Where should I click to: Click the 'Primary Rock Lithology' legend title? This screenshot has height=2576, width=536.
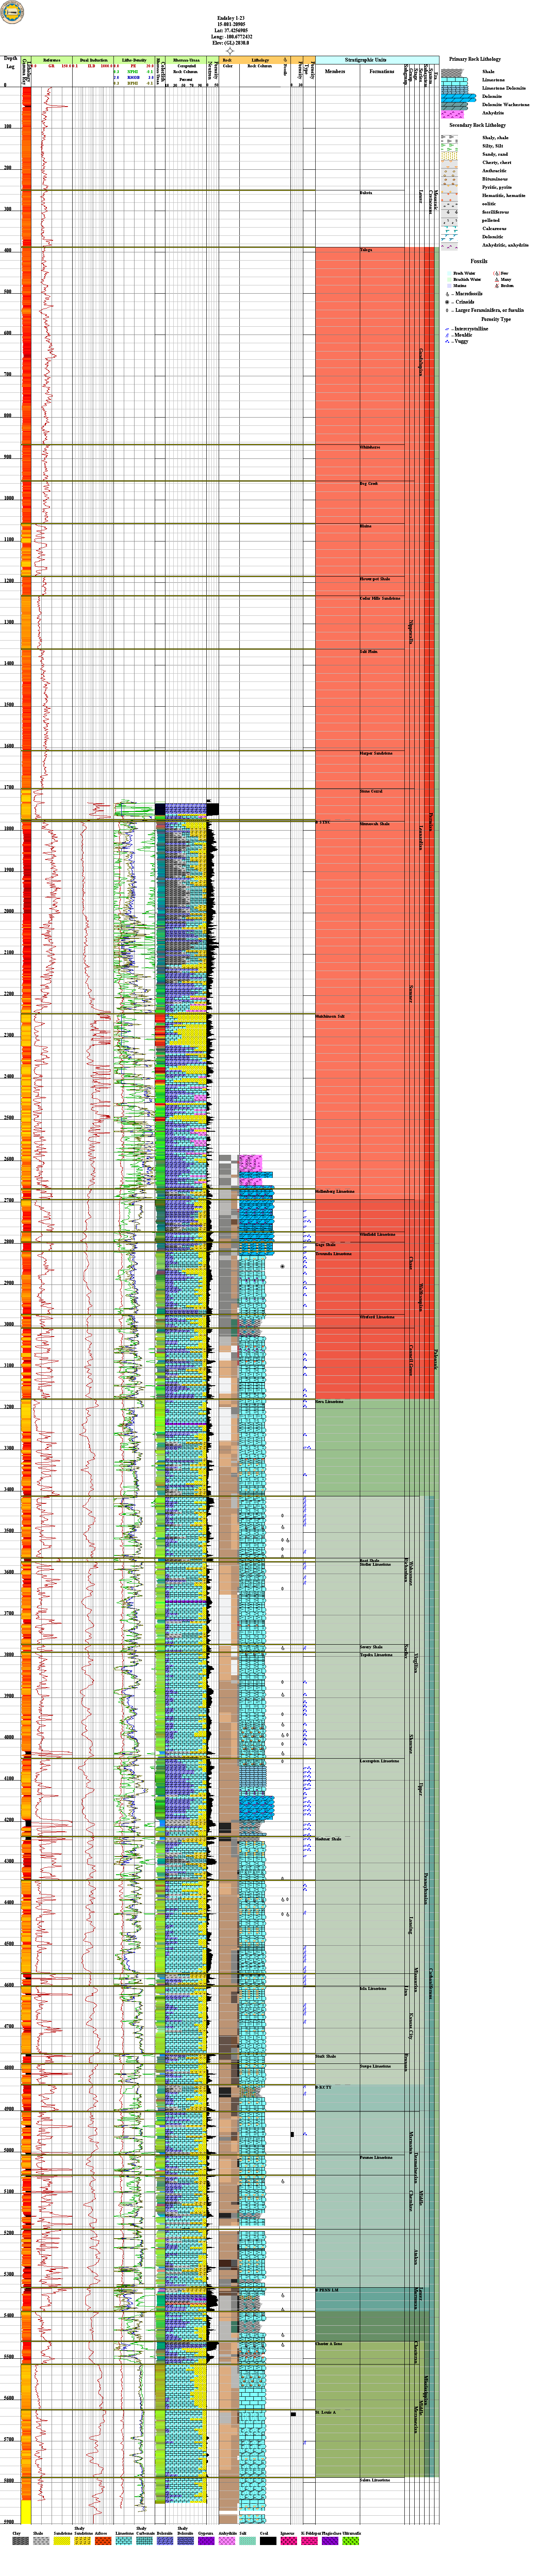pyautogui.click(x=475, y=60)
